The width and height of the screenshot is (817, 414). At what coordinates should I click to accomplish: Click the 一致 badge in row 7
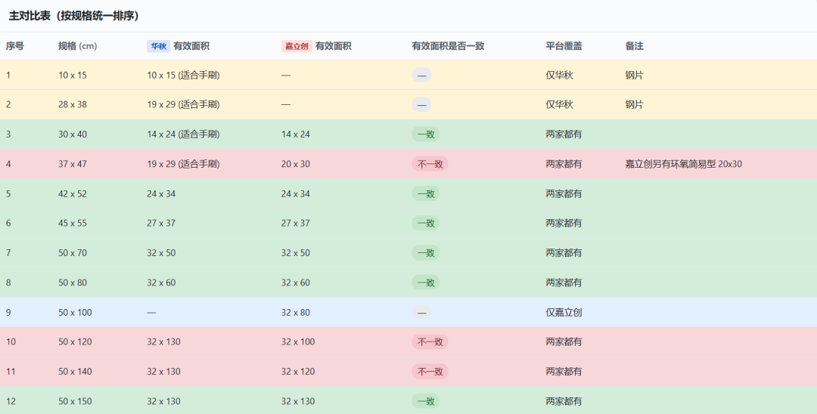[x=426, y=253]
